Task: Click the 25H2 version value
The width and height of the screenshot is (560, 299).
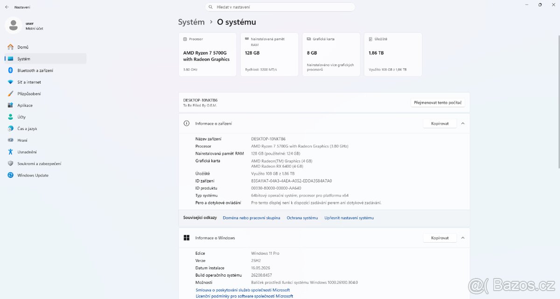Action: click(256, 261)
